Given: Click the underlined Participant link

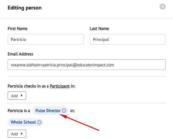Looking at the screenshot, I should tap(60, 86).
